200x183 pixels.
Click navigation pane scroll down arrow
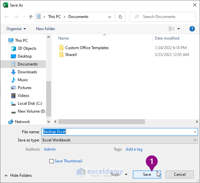(48, 122)
